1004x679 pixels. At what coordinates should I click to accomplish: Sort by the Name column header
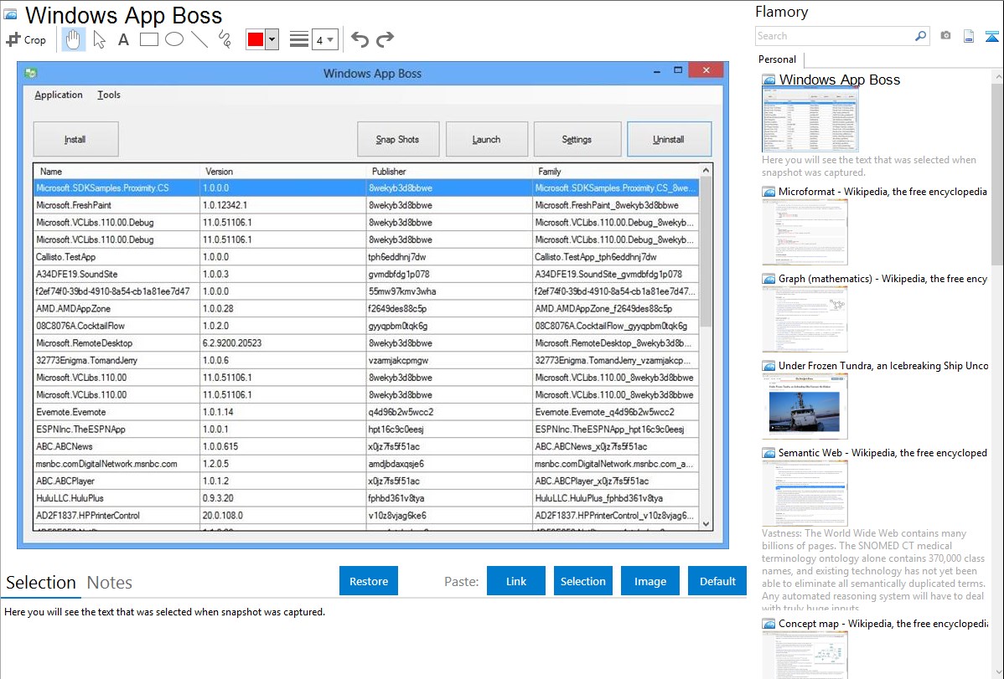pos(116,172)
